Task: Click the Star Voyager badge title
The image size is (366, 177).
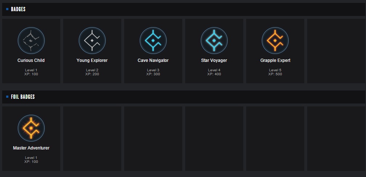Action: (214, 60)
